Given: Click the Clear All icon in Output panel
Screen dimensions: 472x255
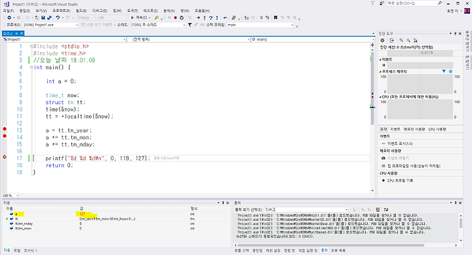Looking at the screenshot, I should point(378,209).
